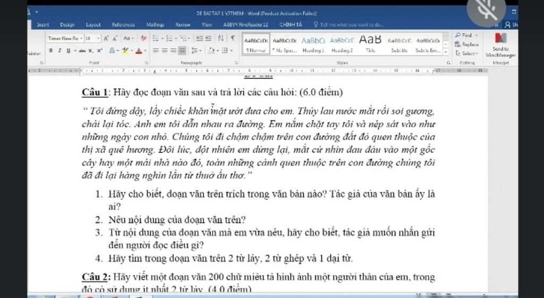Center align the text

click(165, 50)
